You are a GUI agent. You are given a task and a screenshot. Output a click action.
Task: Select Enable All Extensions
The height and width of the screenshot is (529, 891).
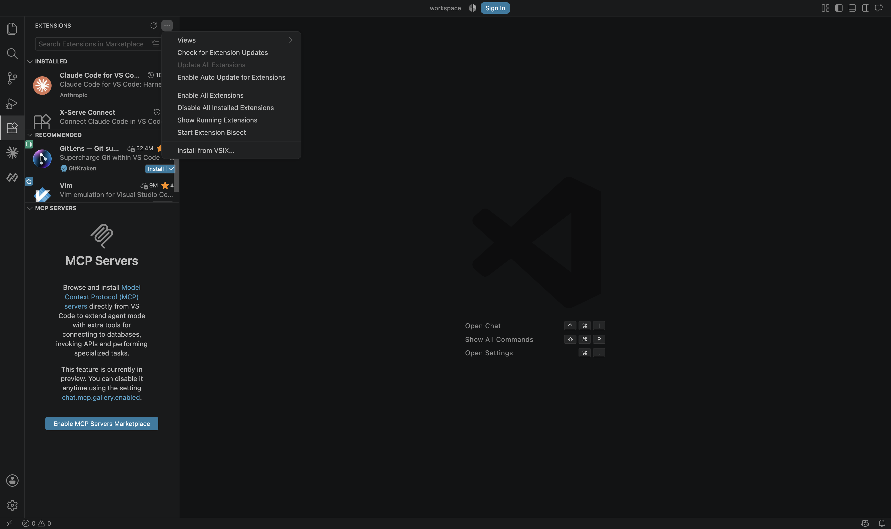231,95
